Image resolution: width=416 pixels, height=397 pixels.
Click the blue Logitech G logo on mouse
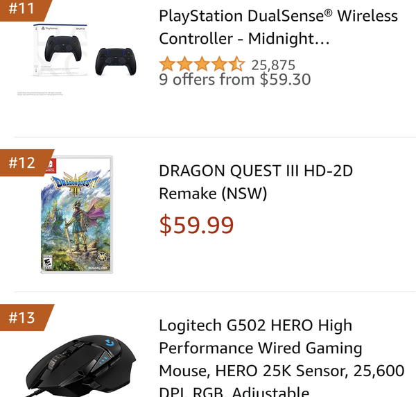pos(110,342)
